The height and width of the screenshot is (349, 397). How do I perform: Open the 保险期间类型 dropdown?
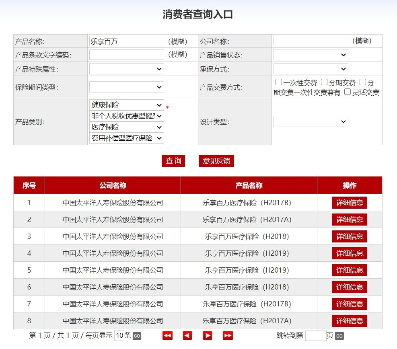pyautogui.click(x=126, y=87)
